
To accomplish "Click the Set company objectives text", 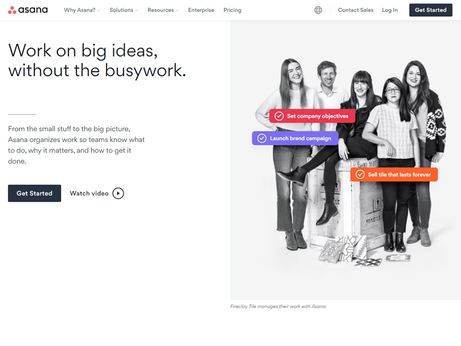I will click(318, 116).
